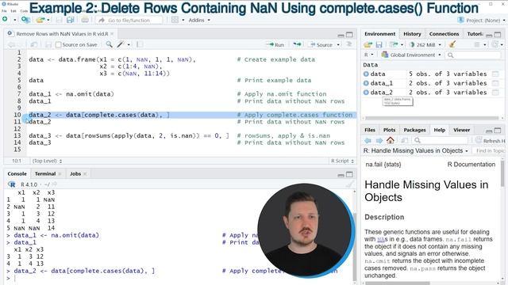Switch to the History tab
This screenshot has height=285, width=508.
412,33
